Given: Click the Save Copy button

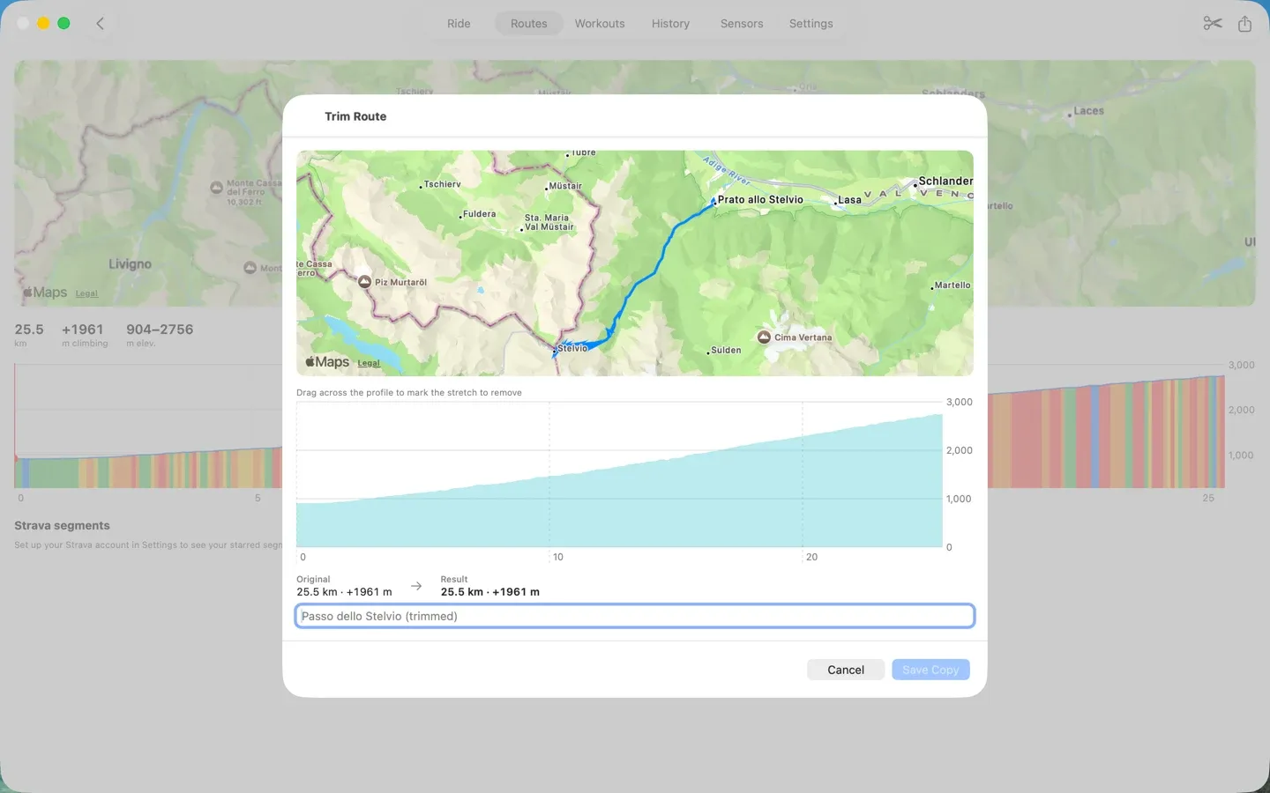Looking at the screenshot, I should 930,670.
